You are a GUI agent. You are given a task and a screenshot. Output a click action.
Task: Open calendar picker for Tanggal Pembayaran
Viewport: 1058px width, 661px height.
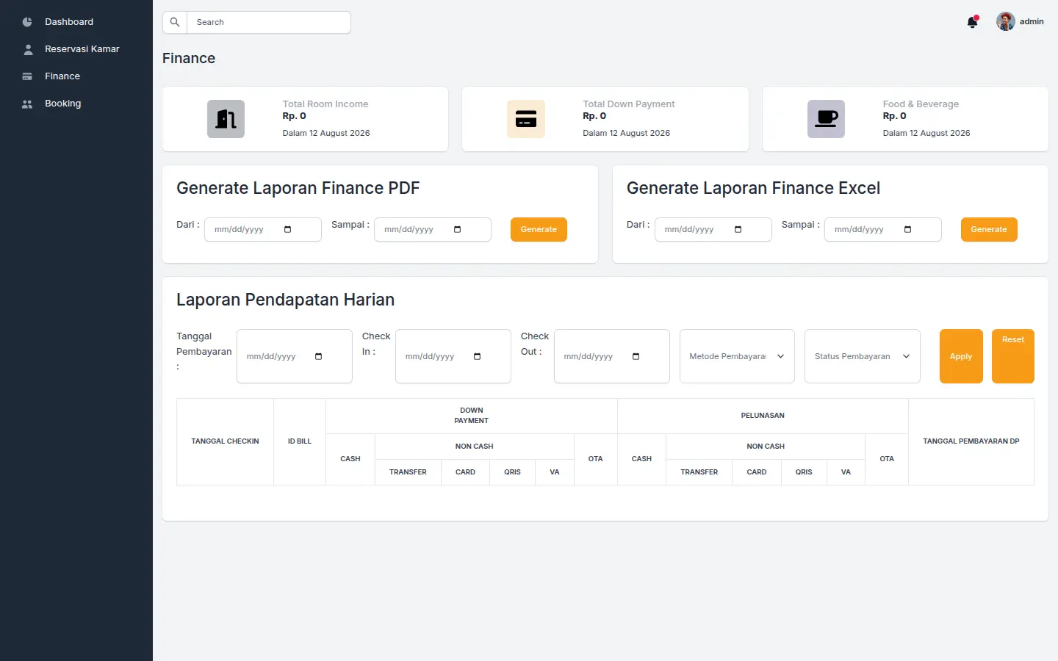pos(318,356)
